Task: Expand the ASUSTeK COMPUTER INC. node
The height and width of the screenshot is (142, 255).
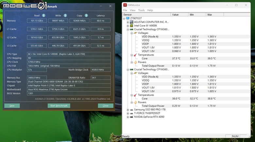Action: (x=127, y=22)
